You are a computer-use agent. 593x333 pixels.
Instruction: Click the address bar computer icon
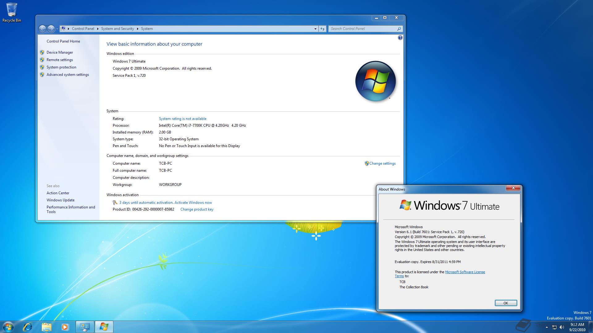(x=63, y=28)
